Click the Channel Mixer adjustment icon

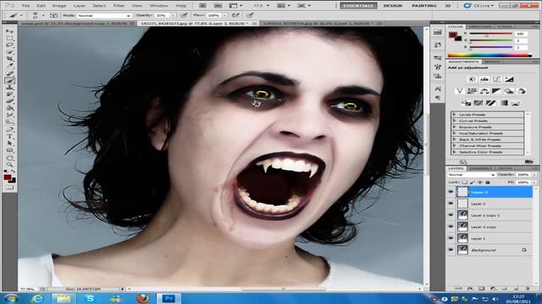522,91
